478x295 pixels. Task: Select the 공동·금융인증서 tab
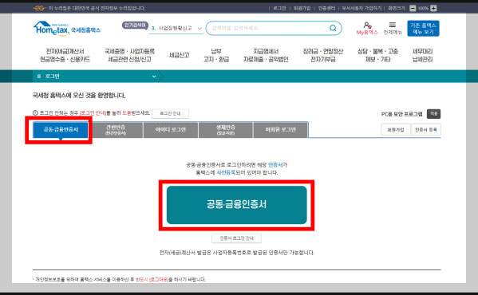pos(61,130)
